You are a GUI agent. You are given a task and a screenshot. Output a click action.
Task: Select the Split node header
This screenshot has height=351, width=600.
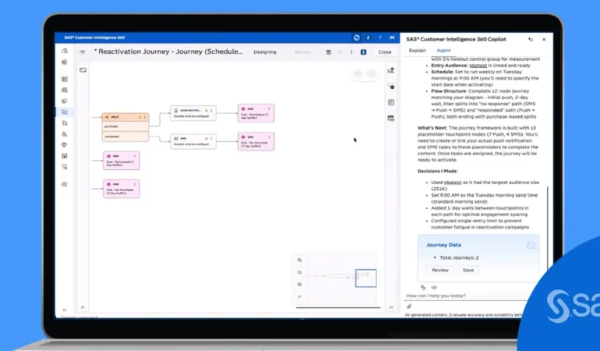(125, 117)
